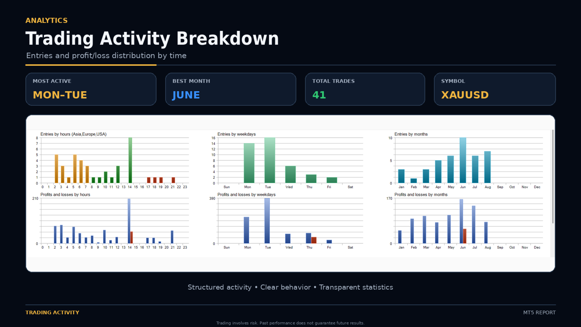Click the Monday bar in Entries by weekdays
Image resolution: width=581 pixels, height=327 pixels.
[249, 163]
